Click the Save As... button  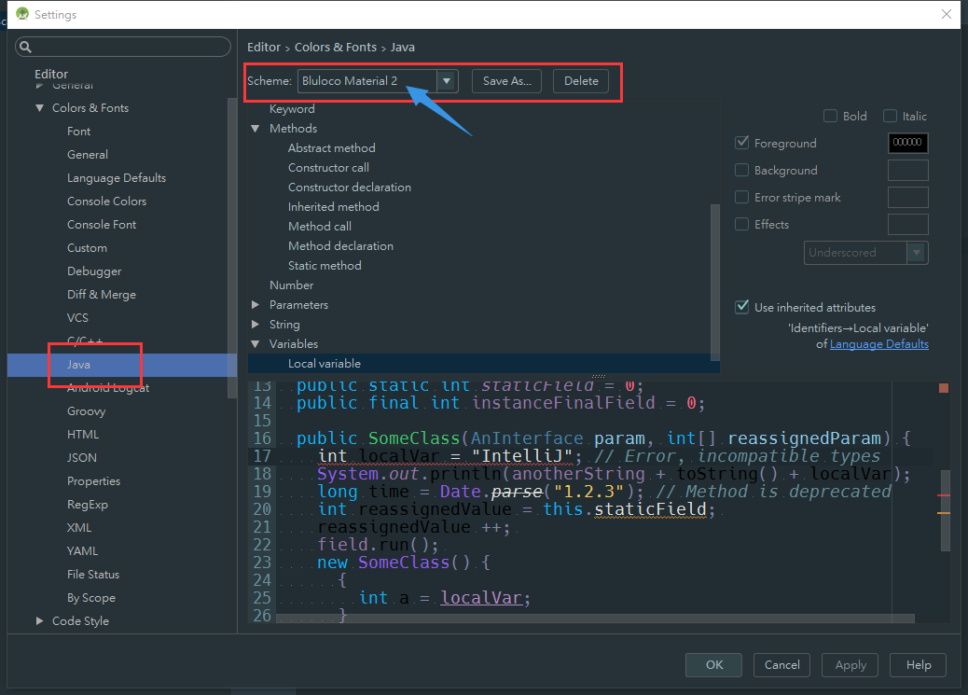tap(506, 81)
